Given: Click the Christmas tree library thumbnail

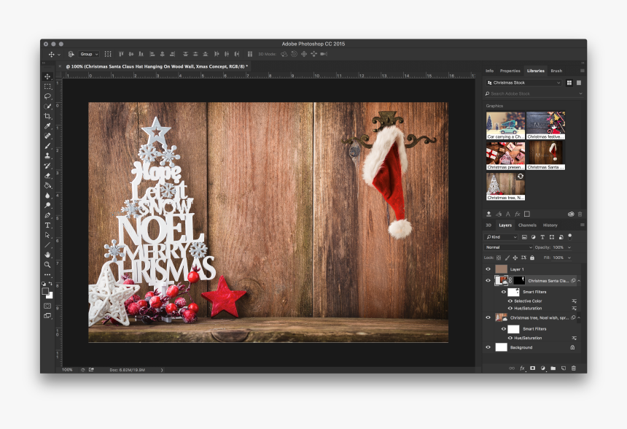Looking at the screenshot, I should [x=505, y=182].
